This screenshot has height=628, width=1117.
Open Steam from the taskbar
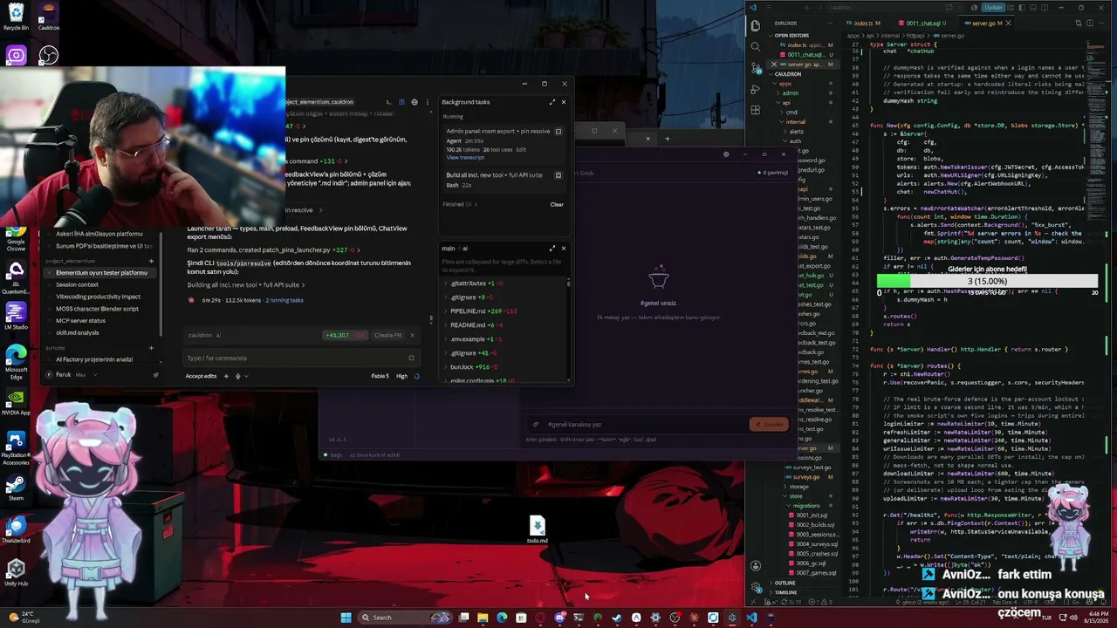(x=617, y=618)
